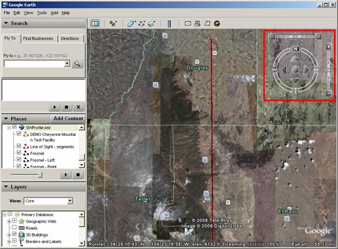The image size is (338, 249).
Task: Open the Add menu
Action: tap(54, 13)
